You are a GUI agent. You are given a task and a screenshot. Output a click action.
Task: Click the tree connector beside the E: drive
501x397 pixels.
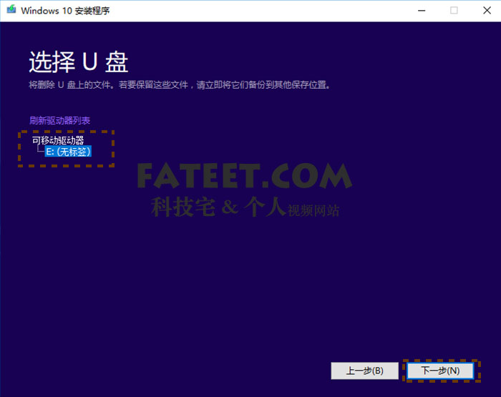pyautogui.click(x=39, y=152)
